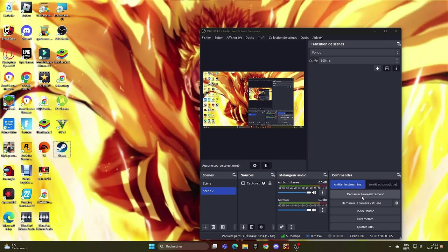Image resolution: width=448 pixels, height=252 pixels.
Task: Click the 5875 kbps status bar entry
Action: (x=290, y=236)
